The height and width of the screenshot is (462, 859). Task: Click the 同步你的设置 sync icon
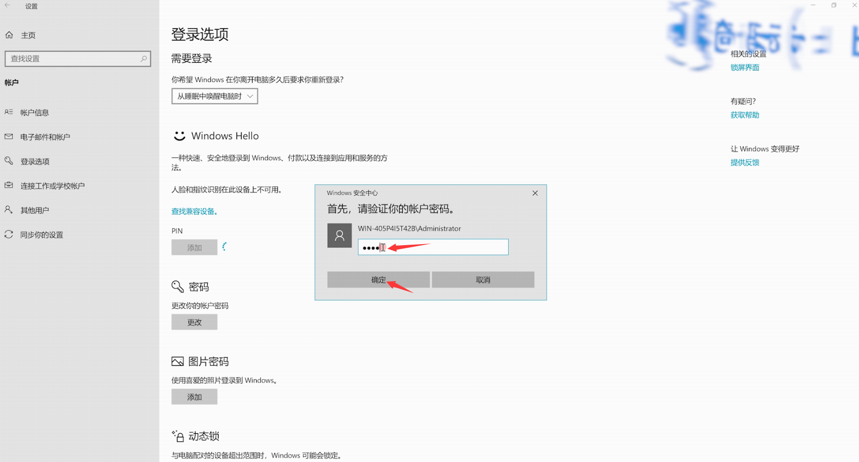9,234
